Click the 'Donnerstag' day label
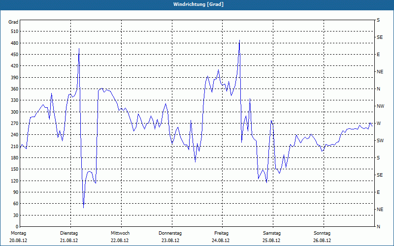Image resolution: width=394 pixels, height=246 pixels. coord(170,233)
